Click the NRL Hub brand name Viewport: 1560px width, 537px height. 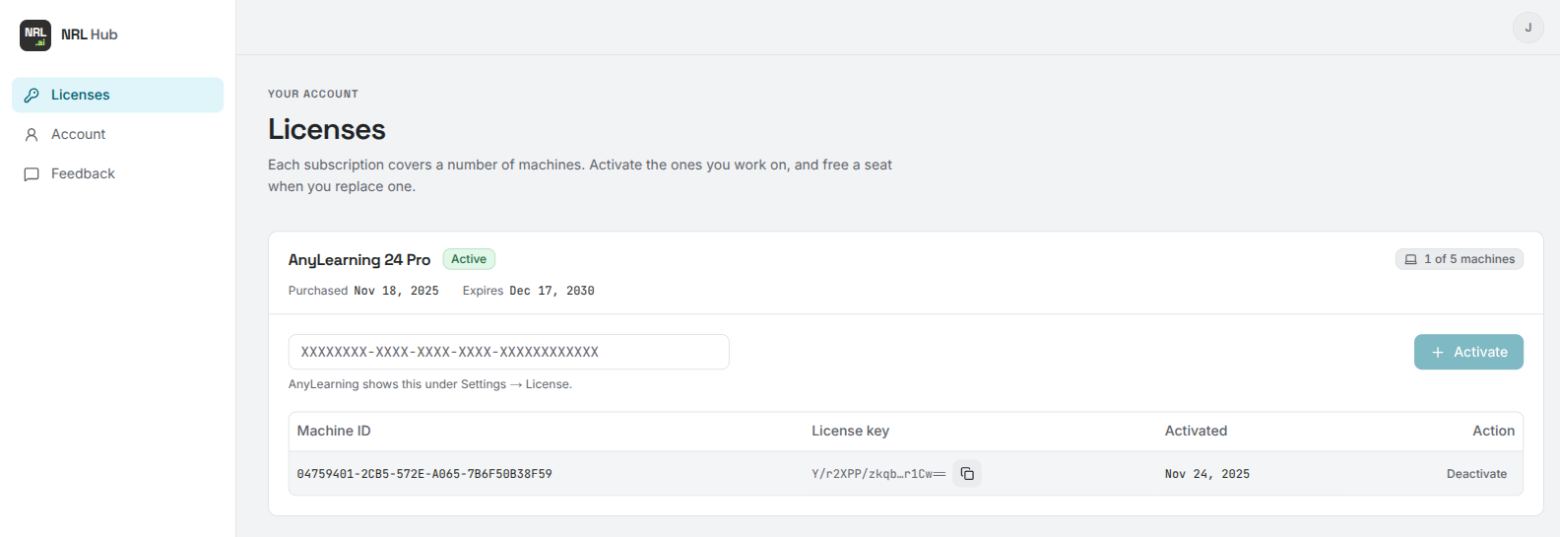(90, 34)
